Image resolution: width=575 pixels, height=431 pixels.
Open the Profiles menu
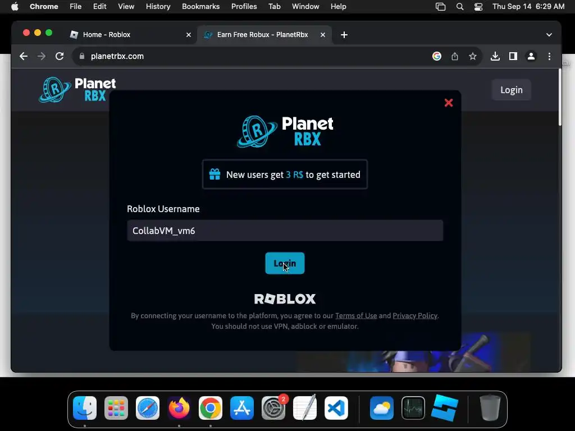coord(244,7)
